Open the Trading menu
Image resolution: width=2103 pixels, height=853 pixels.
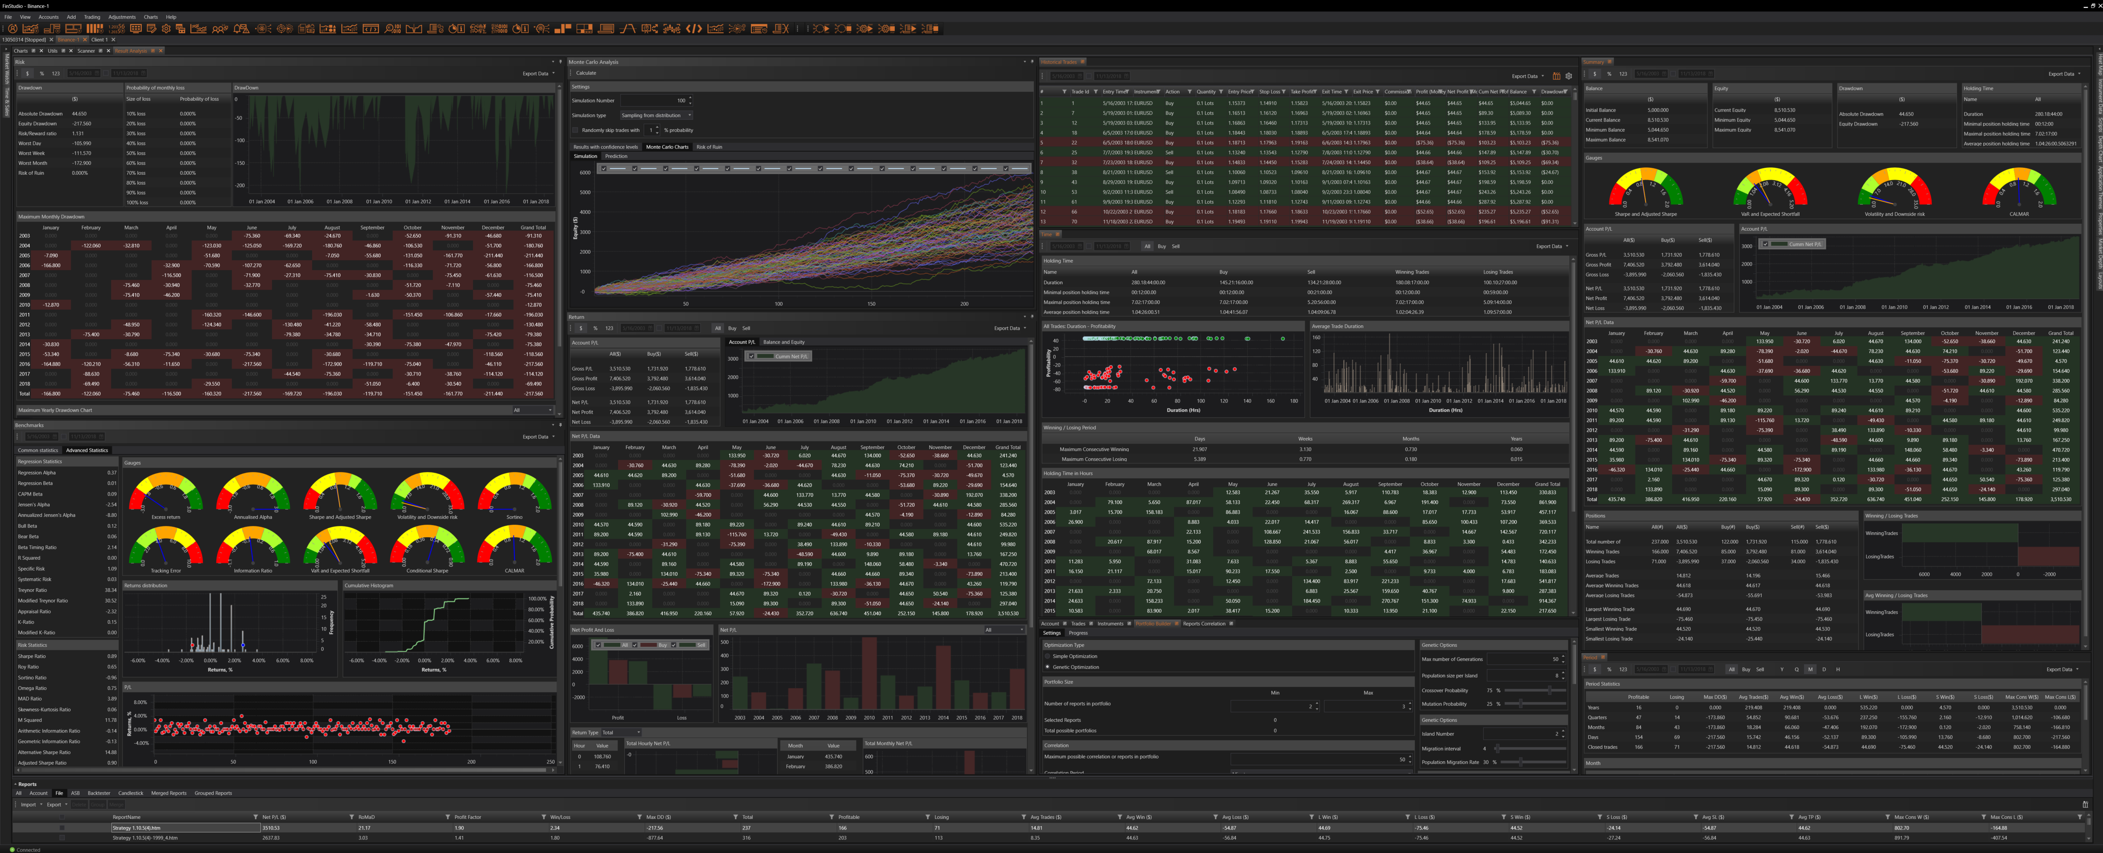point(92,16)
